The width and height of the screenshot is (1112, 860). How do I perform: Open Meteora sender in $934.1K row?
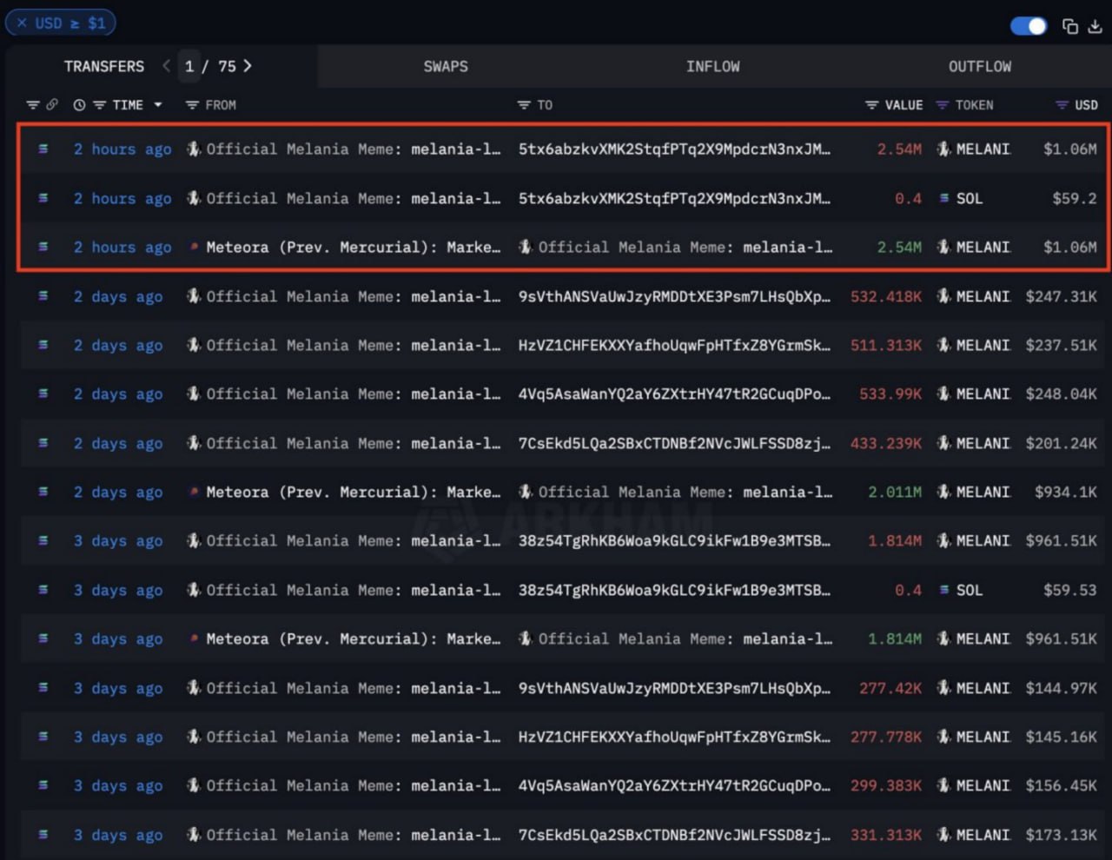tap(353, 492)
